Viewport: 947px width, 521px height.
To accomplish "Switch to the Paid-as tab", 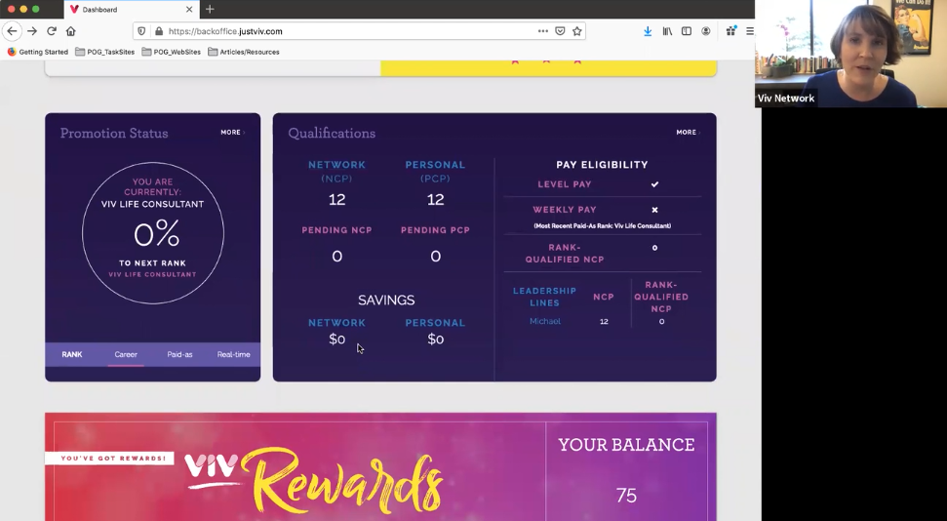I will point(180,355).
